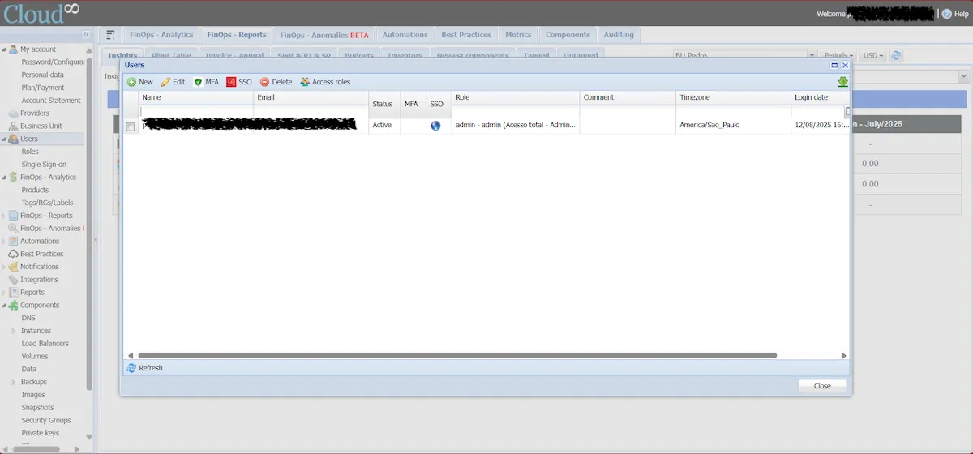Open Access roles from the toolbar
The height and width of the screenshot is (454, 973).
[x=325, y=82]
